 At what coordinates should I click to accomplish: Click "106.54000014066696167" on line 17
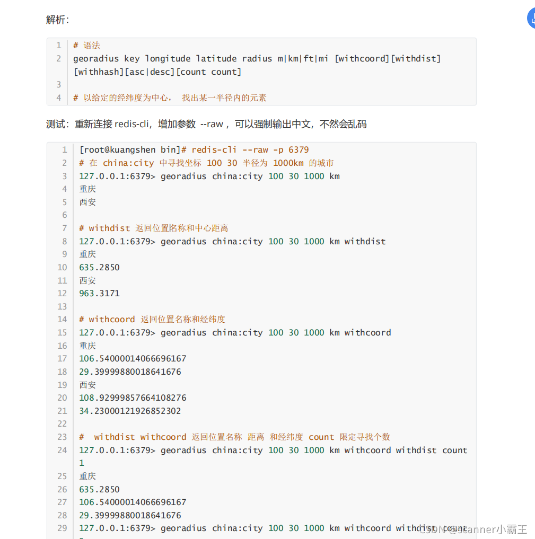[x=133, y=358]
